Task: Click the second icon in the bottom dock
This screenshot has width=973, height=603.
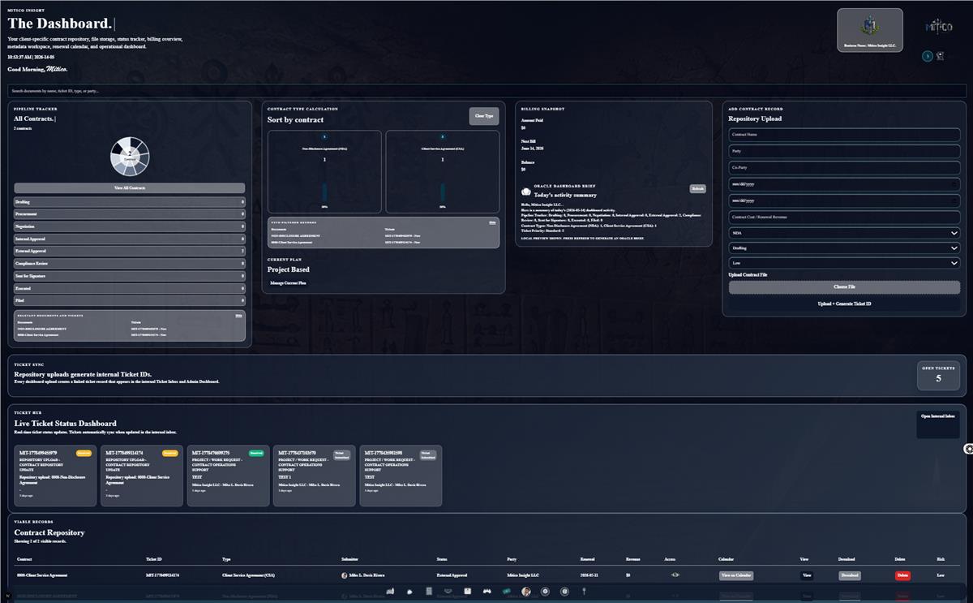Action: (x=409, y=592)
